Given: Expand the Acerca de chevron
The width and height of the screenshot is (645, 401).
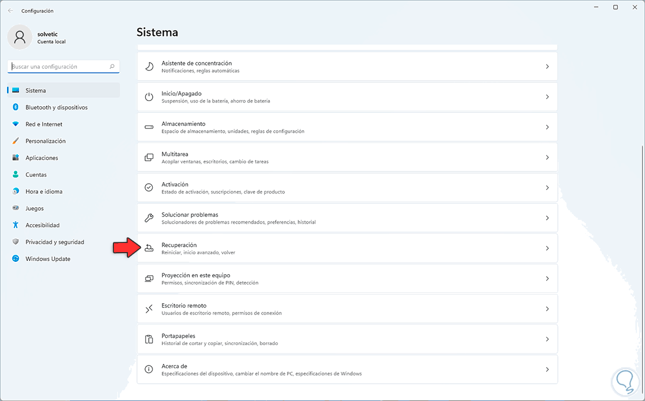Looking at the screenshot, I should pyautogui.click(x=547, y=370).
